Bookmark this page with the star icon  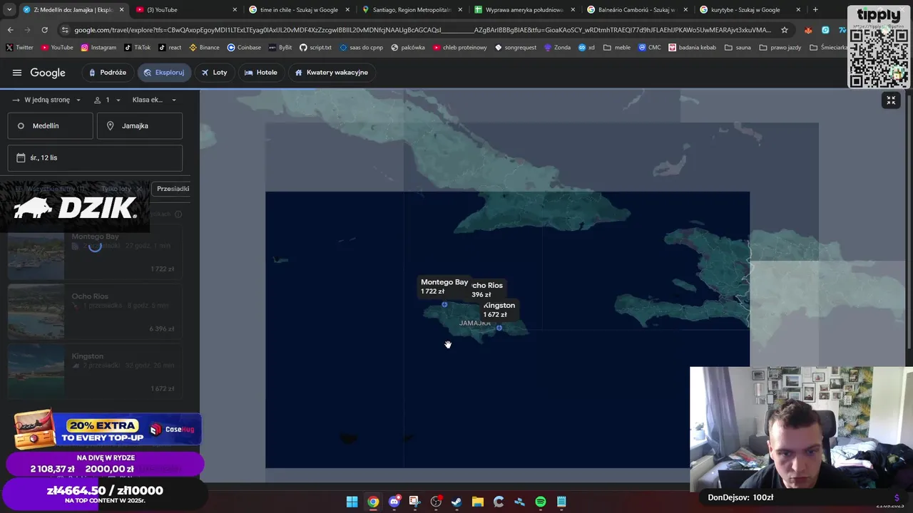coord(785,30)
